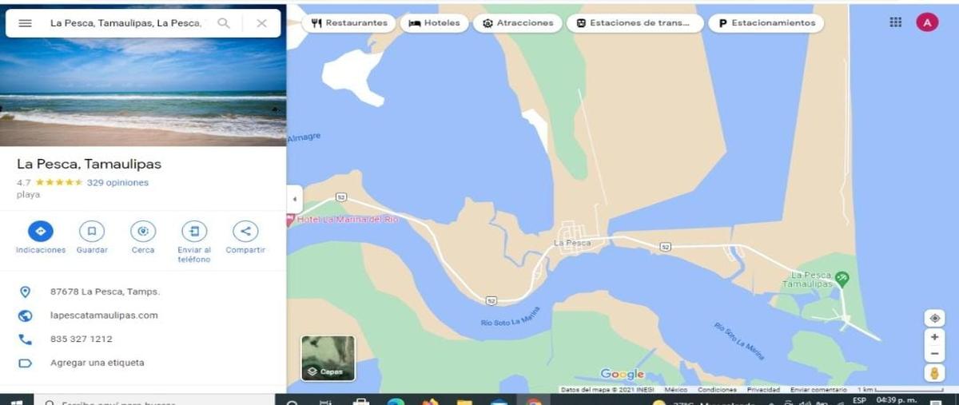
Task: Open the Google Maps hamburger menu
Action: point(25,23)
